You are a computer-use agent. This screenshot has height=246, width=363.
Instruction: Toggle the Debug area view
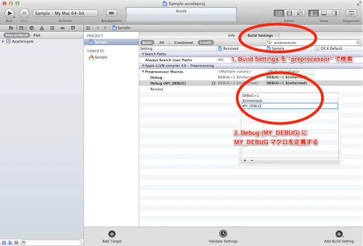pos(324,13)
